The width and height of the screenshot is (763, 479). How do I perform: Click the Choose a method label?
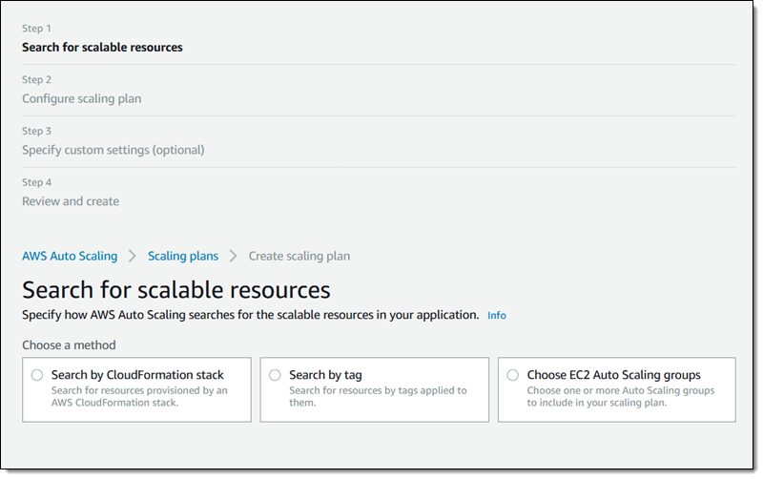coord(69,344)
